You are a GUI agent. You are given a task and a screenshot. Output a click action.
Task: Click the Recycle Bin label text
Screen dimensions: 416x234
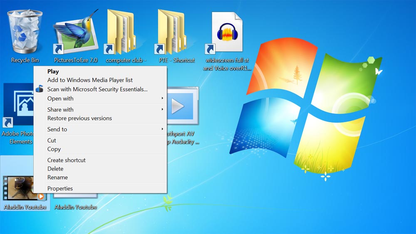click(x=25, y=60)
